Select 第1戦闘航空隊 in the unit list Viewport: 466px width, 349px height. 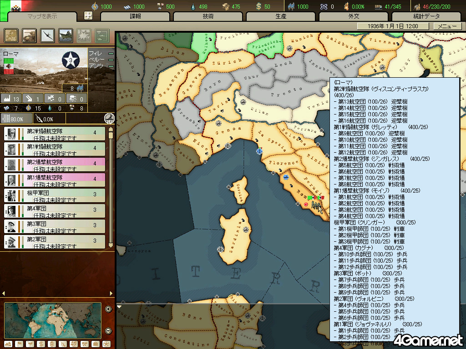tap(55, 149)
